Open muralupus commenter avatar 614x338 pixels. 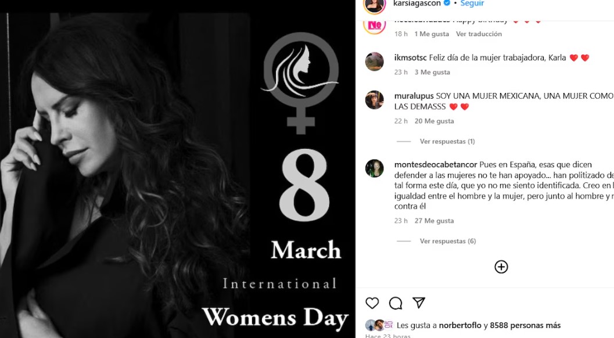(374, 100)
